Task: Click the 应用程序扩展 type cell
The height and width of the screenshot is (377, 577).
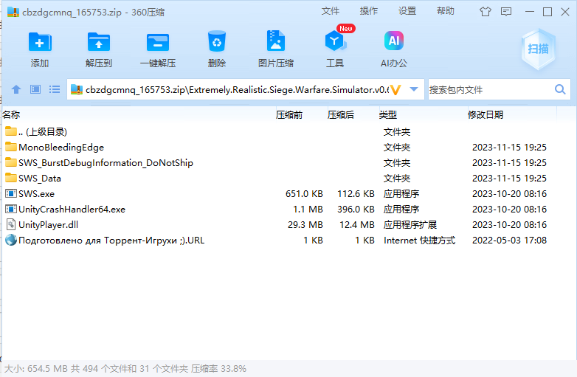Action: (410, 224)
